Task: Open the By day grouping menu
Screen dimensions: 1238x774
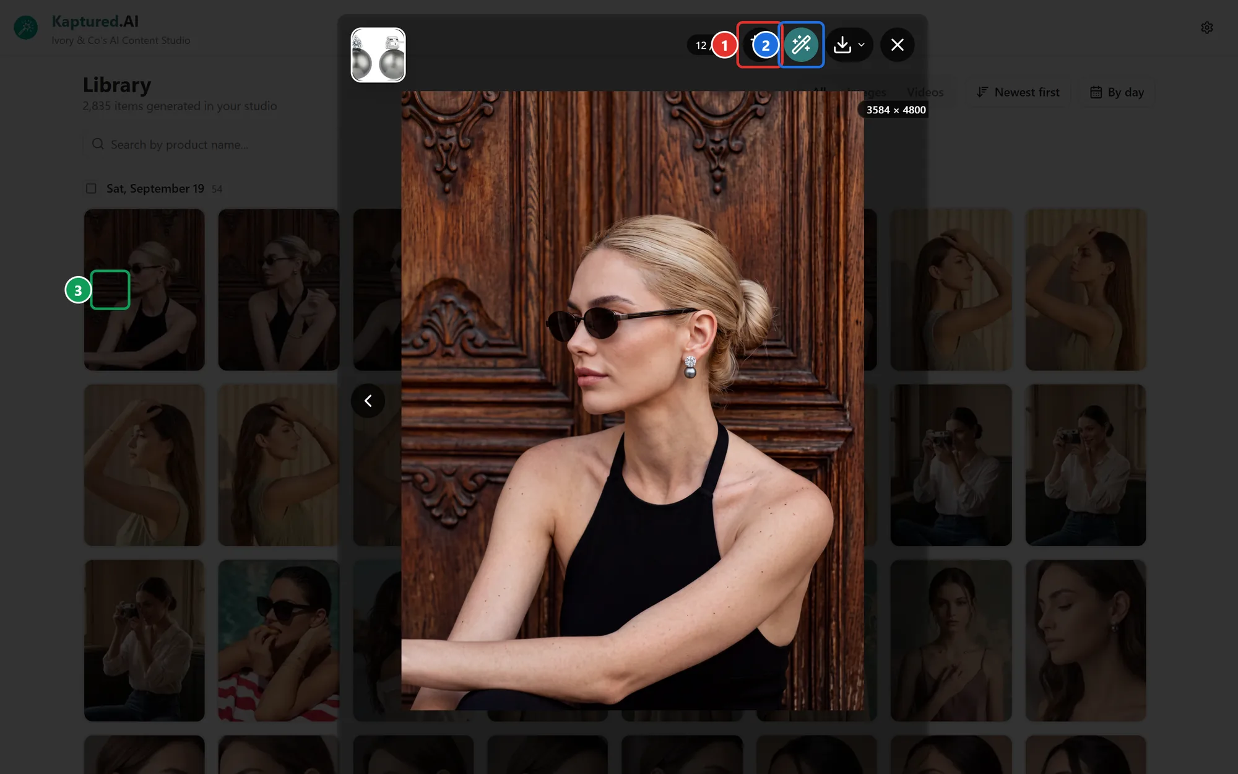Action: [x=1117, y=92]
